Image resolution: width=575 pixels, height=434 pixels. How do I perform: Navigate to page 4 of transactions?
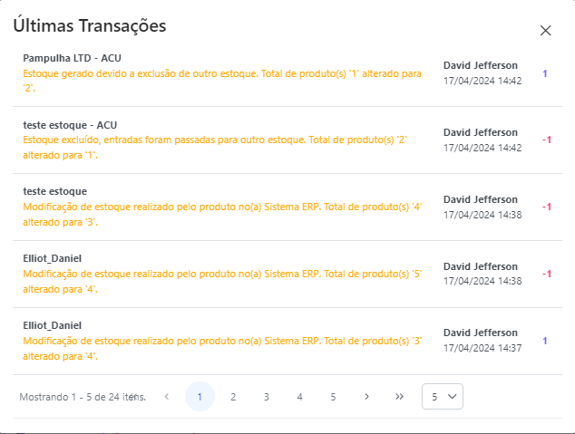tap(299, 397)
